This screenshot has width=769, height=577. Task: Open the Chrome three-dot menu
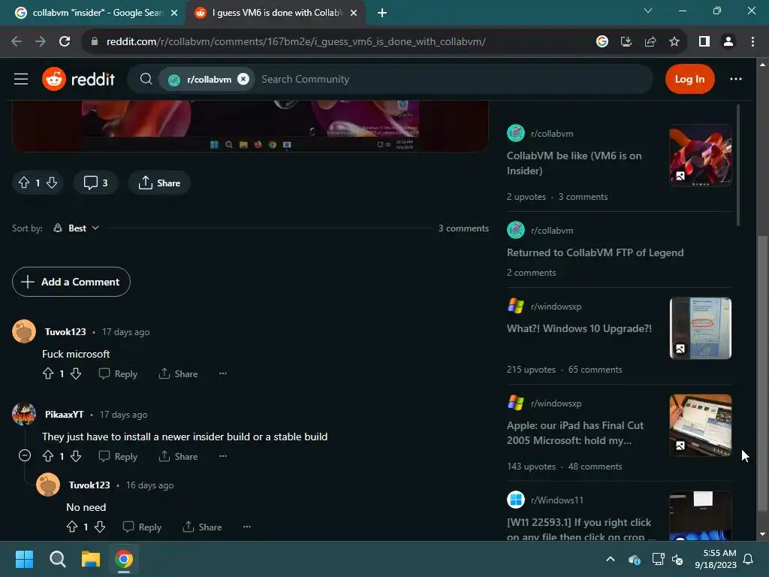752,42
